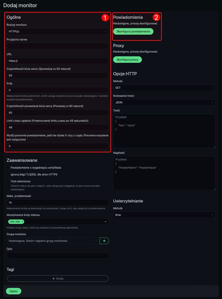
Task: Click the plus icon beside Grupa monitora
Action: (x=104, y=241)
